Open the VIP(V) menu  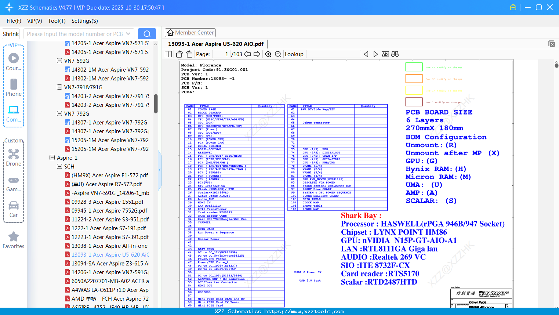(35, 21)
